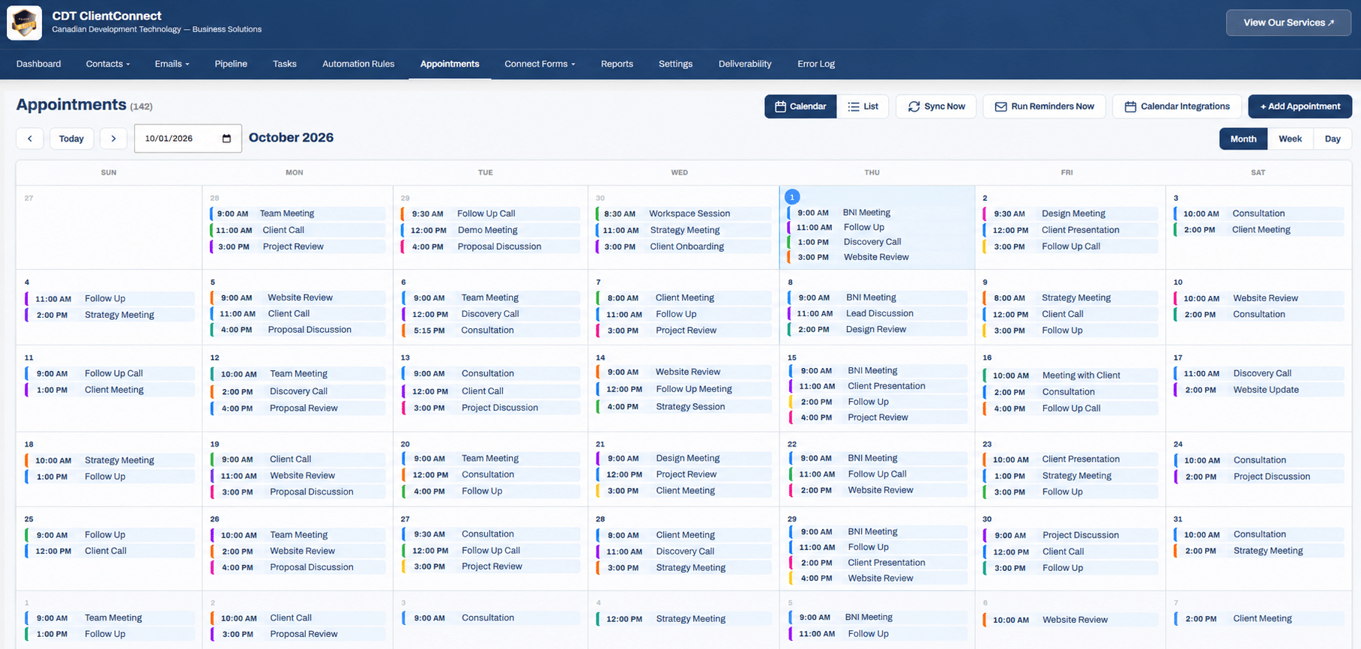The height and width of the screenshot is (649, 1361).
Task: Open October 21 Design Meeting appointment
Action: (x=683, y=458)
